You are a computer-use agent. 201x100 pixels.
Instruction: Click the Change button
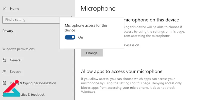[92, 53]
